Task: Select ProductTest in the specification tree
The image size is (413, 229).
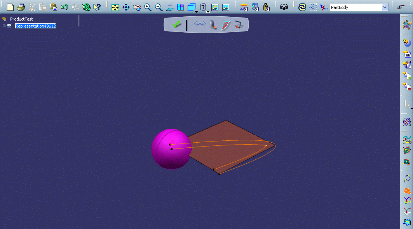Action: [21, 19]
